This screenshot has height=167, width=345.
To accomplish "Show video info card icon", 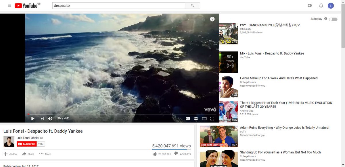I will tap(212, 19).
